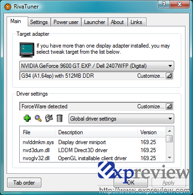Viewport: 193px width, 195px height.
Task: Open Customize arrow for G94 adapter
Action: click(x=169, y=76)
